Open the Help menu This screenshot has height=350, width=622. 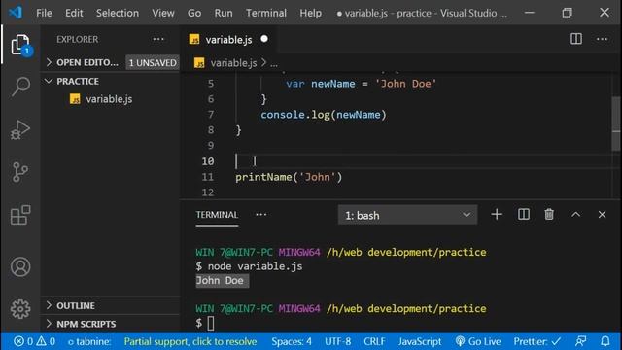pos(311,13)
